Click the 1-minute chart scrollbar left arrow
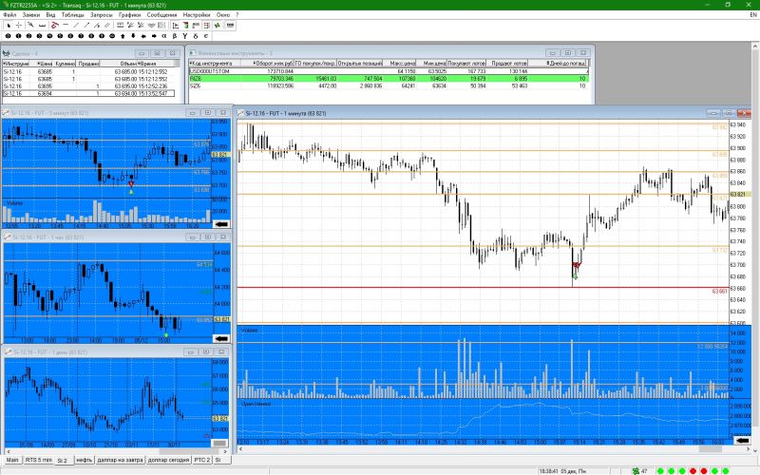760x475 pixels. point(240,449)
